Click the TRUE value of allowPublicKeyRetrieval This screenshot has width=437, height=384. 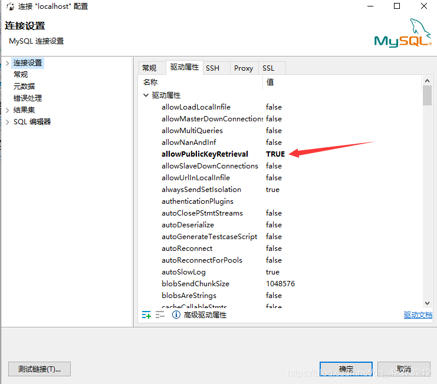click(x=275, y=154)
